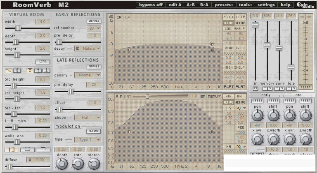Viewport: 317px width, 173px height.
Task: Select the MAT column header on right
Action: pos(241,96)
